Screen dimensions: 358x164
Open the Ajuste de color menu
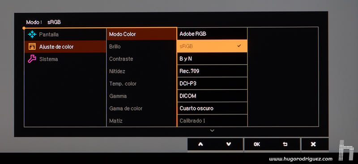pyautogui.click(x=65, y=47)
